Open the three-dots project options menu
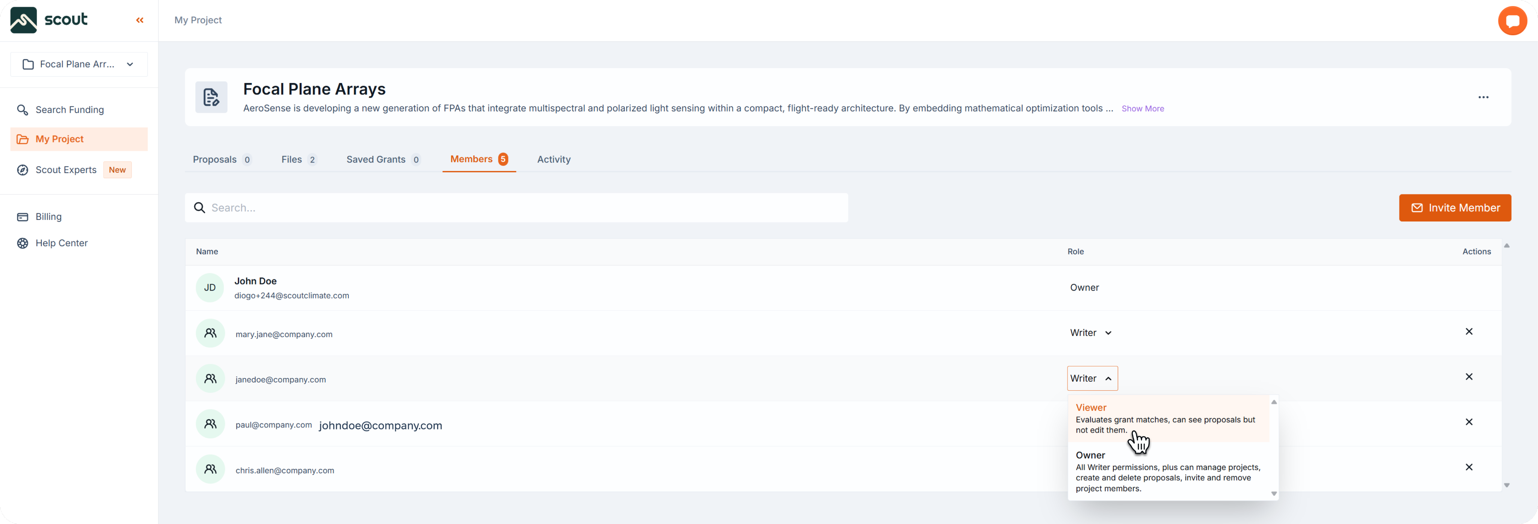1538x524 pixels. (1483, 97)
